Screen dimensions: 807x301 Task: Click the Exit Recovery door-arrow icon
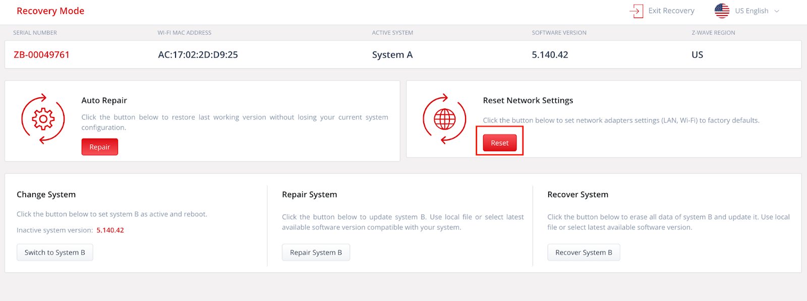[637, 11]
